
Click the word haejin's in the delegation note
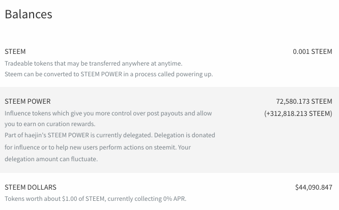pos(35,135)
